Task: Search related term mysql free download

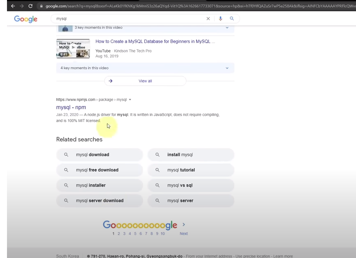Action: 100,170
